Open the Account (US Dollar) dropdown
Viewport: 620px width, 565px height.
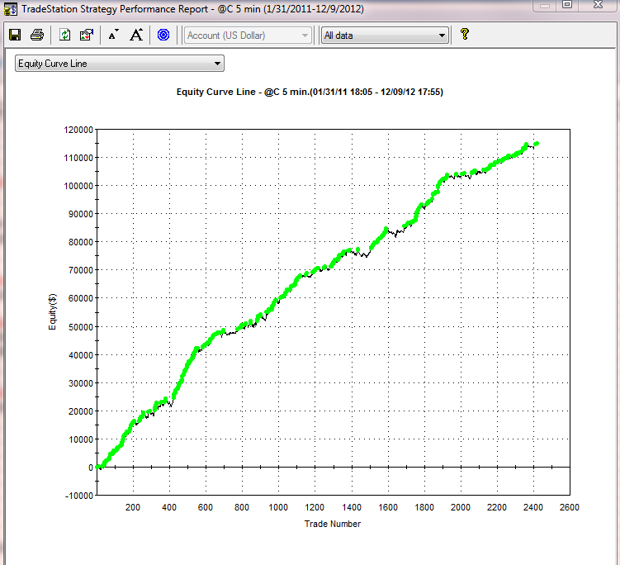tap(248, 36)
